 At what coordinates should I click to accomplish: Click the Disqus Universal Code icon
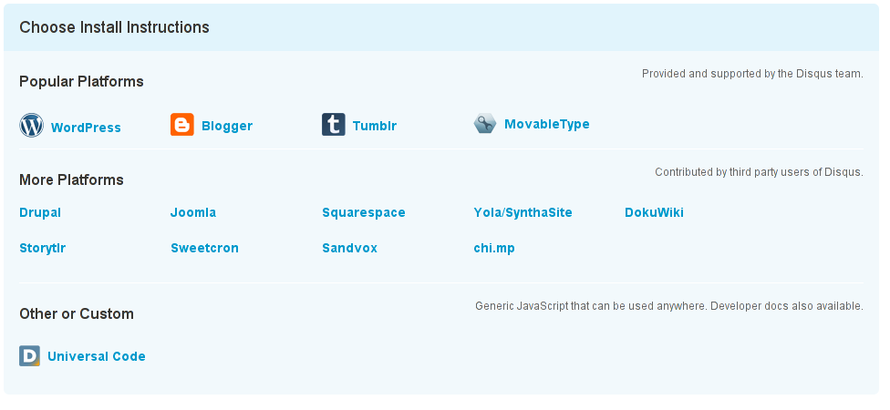tap(30, 355)
